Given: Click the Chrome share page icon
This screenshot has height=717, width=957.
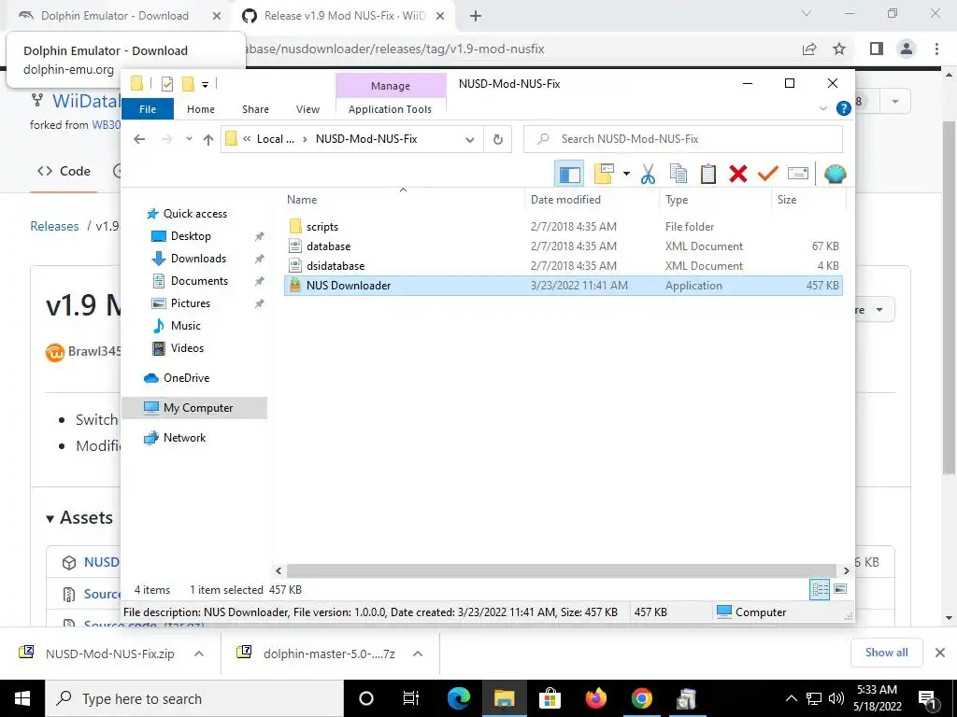Looking at the screenshot, I should (809, 49).
